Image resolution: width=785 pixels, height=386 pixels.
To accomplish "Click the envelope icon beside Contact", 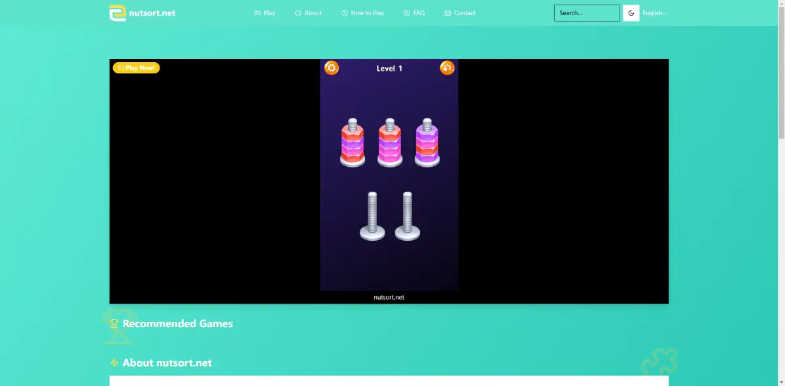I will tap(447, 12).
